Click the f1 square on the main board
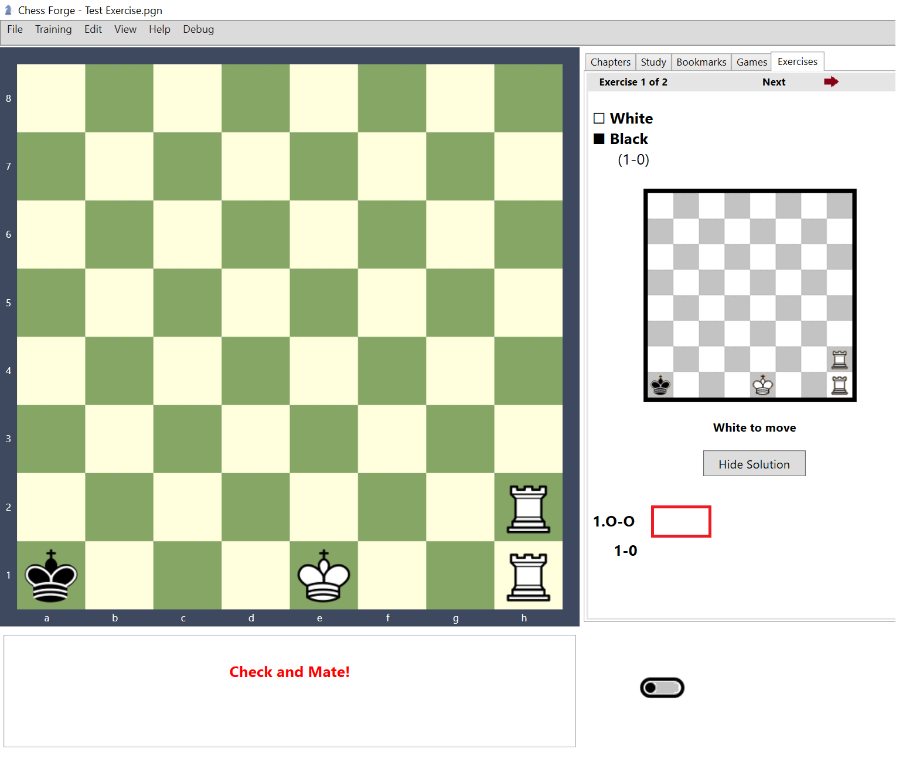 [x=392, y=575]
